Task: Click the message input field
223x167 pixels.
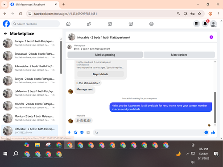Action: (x=149, y=132)
